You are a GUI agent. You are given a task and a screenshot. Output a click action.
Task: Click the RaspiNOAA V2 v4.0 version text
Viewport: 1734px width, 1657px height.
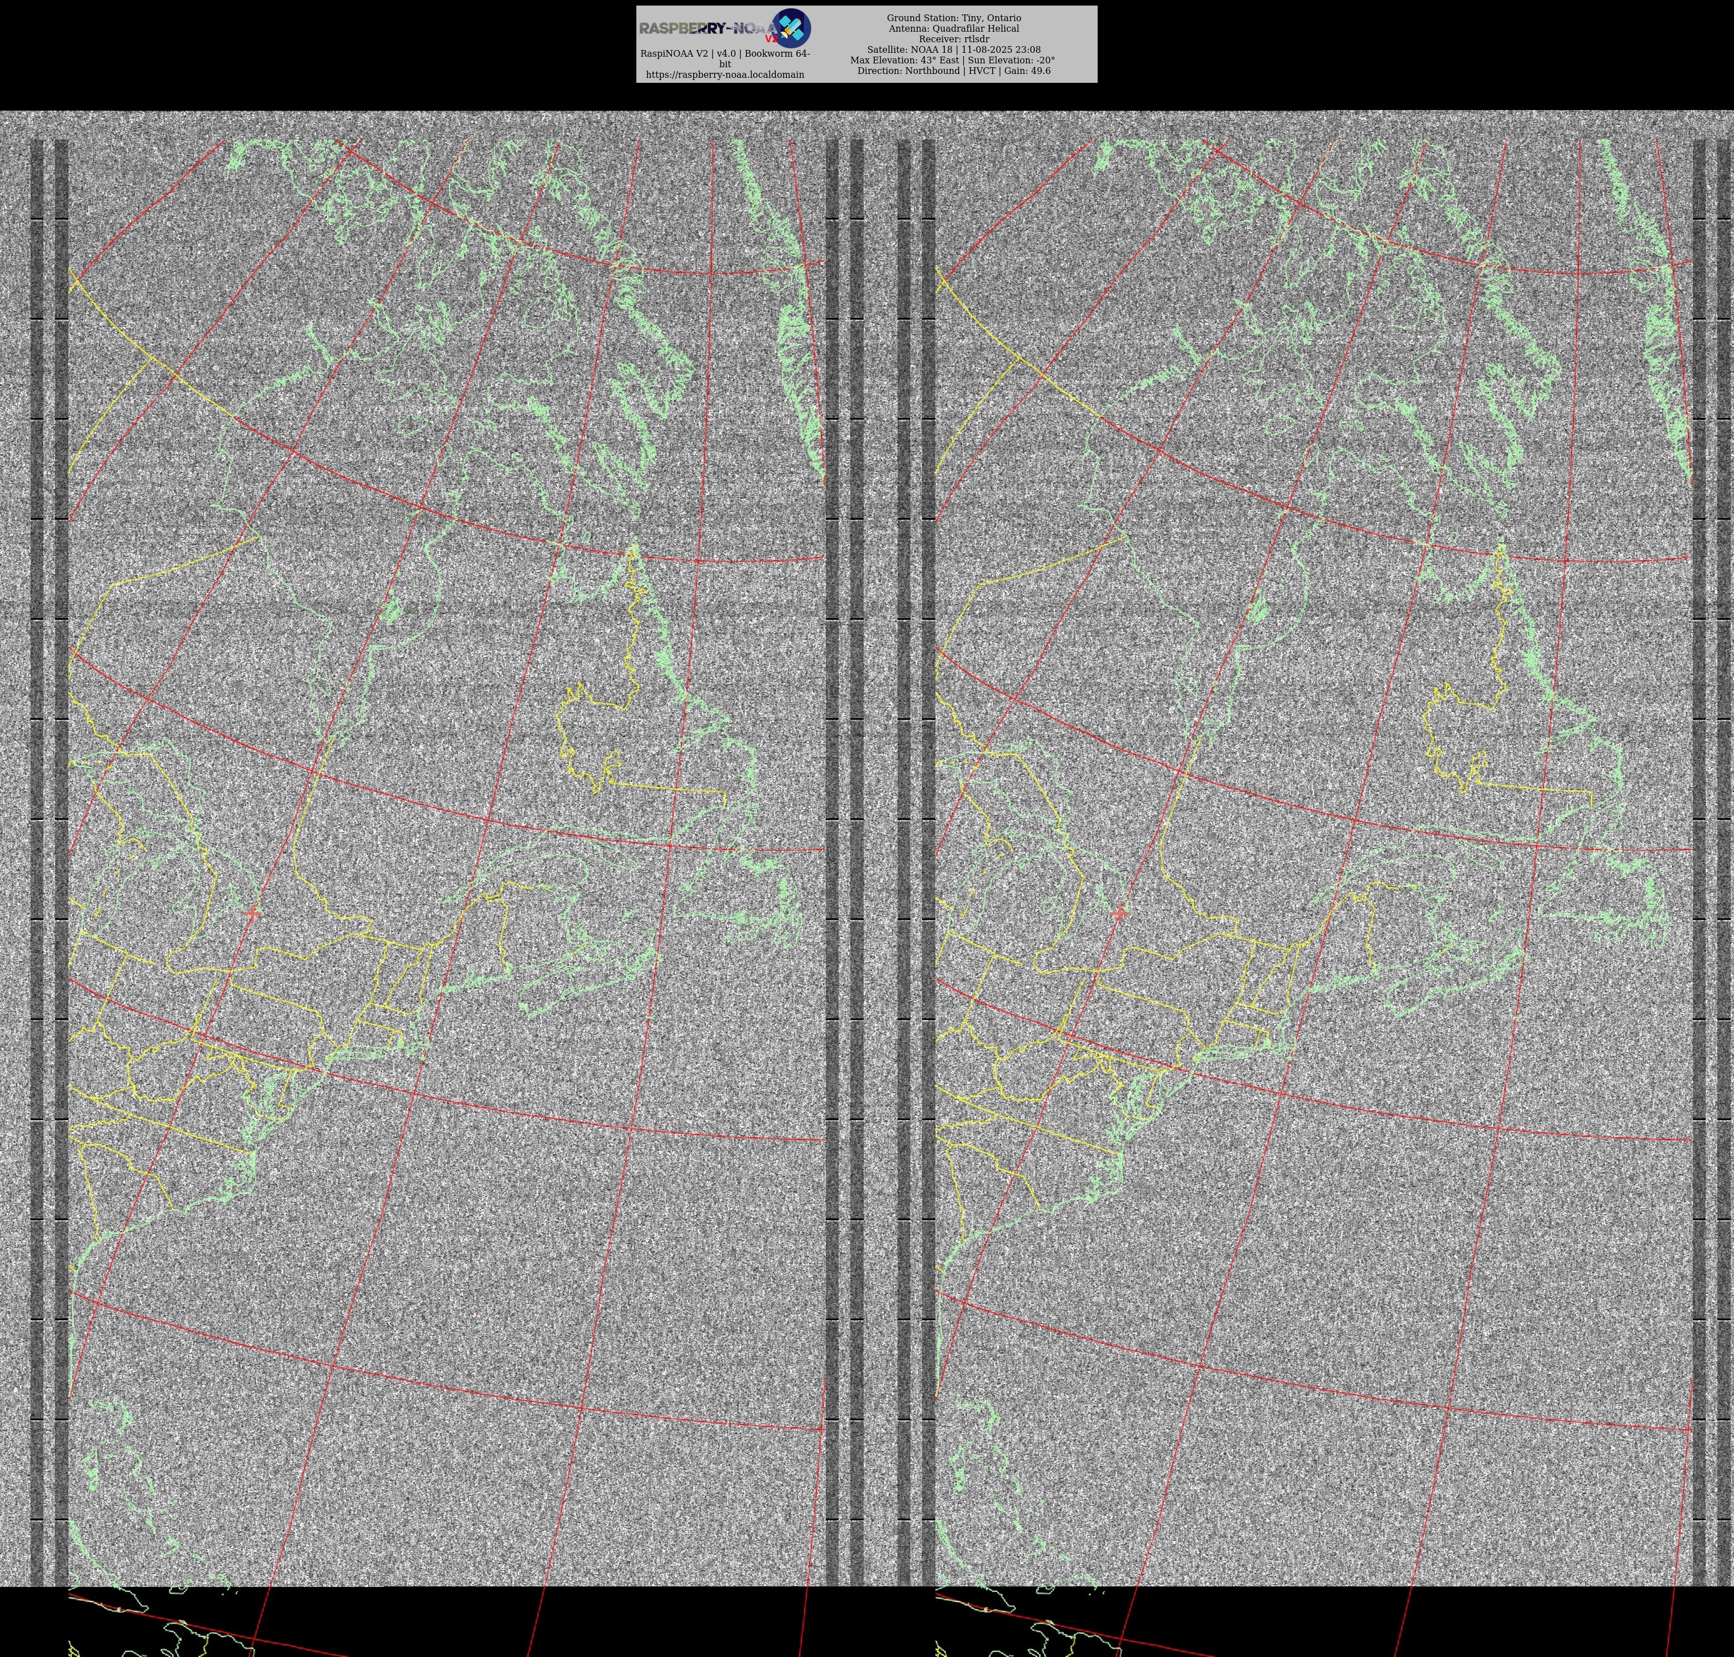click(724, 54)
